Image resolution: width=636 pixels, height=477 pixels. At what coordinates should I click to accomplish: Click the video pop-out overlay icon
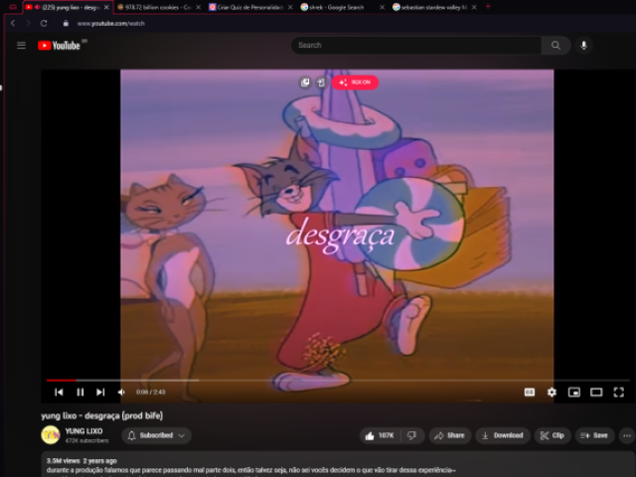(305, 82)
